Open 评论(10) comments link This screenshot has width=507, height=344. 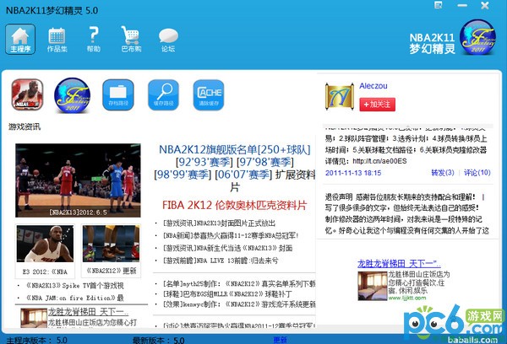(x=477, y=173)
